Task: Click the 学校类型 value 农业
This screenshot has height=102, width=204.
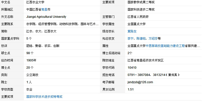Action: [29, 89]
